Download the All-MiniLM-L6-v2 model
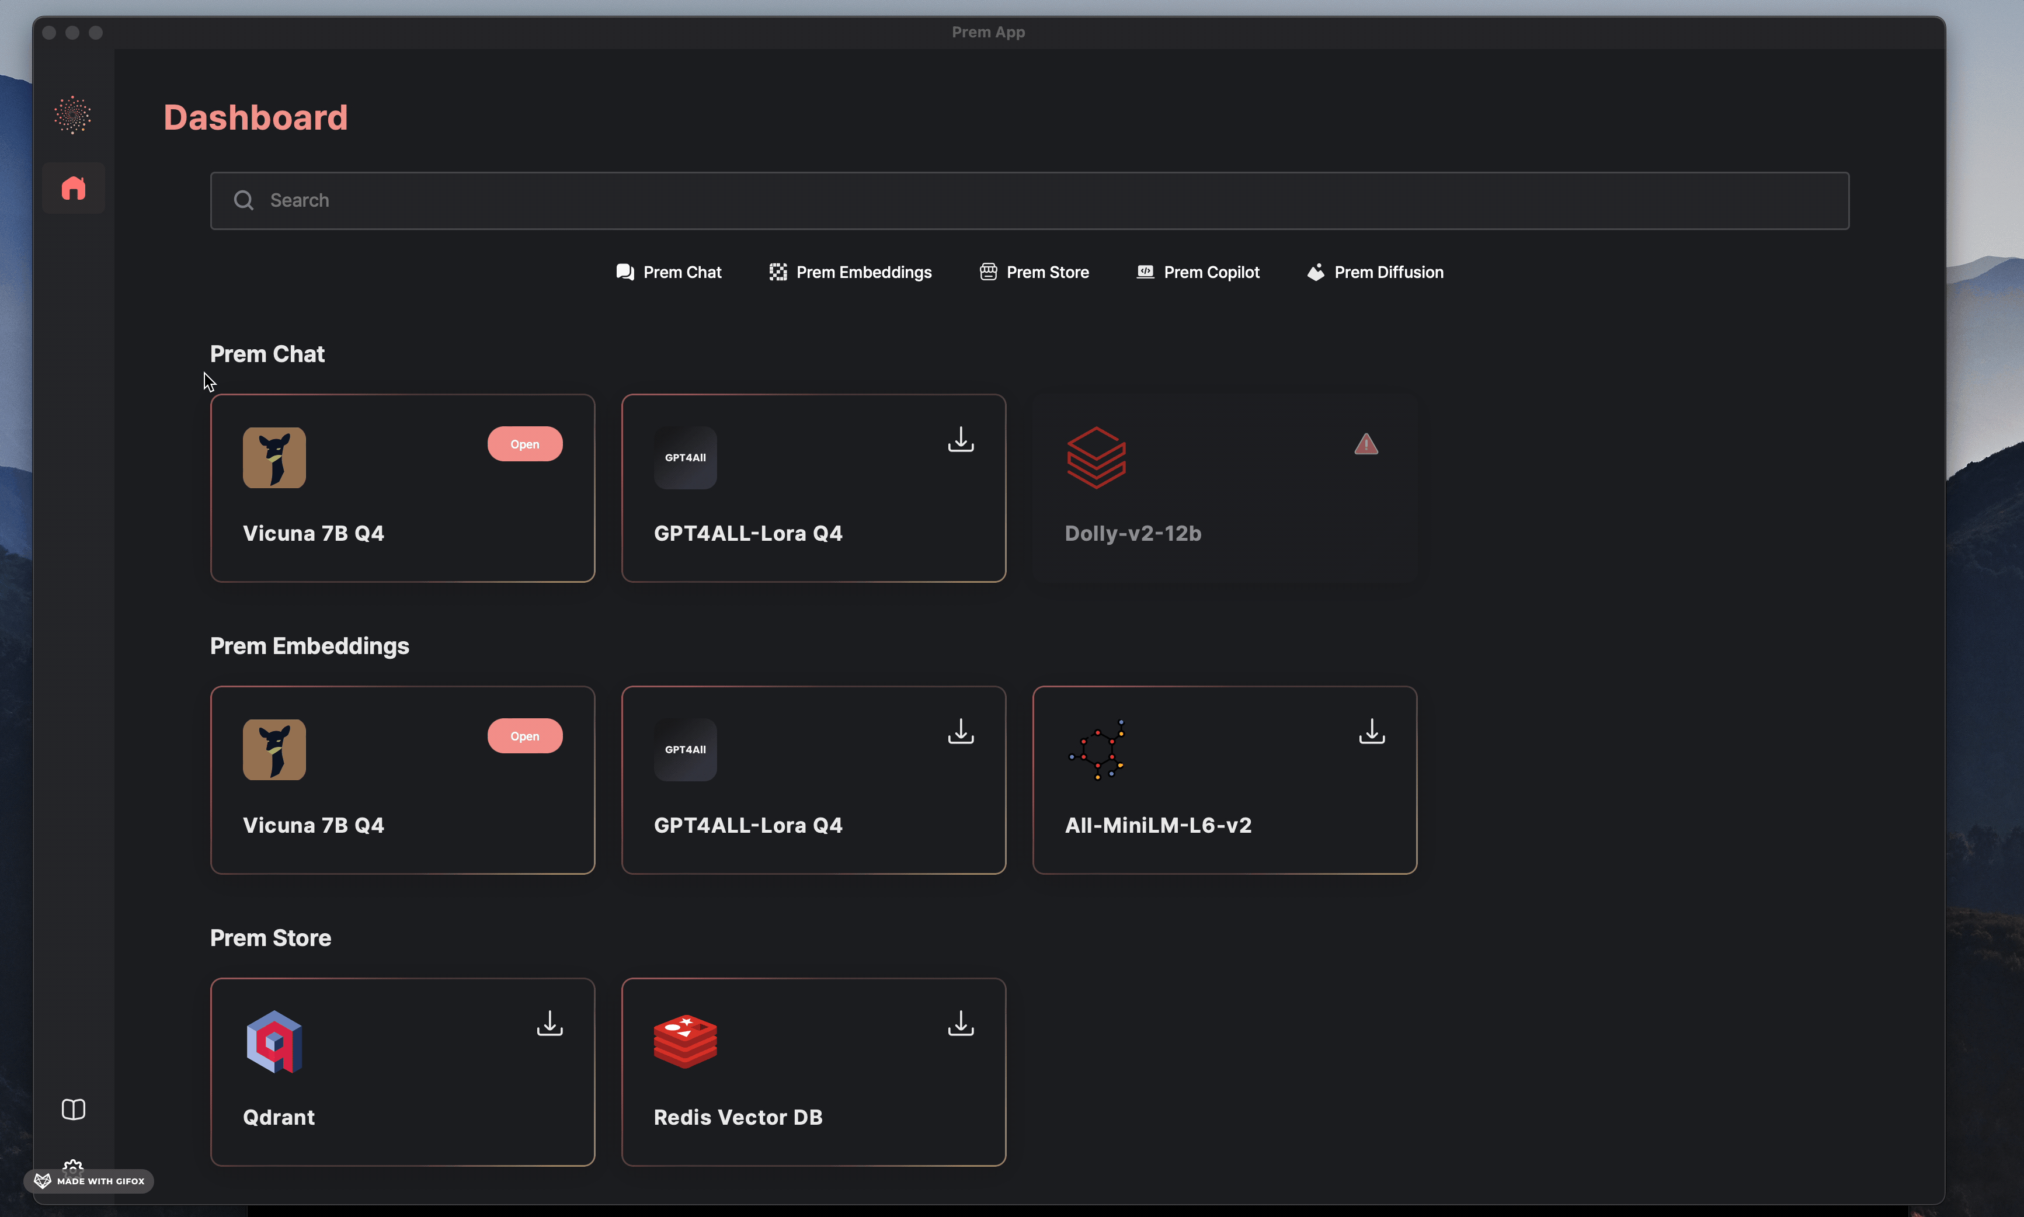The image size is (2024, 1217). [x=1371, y=732]
